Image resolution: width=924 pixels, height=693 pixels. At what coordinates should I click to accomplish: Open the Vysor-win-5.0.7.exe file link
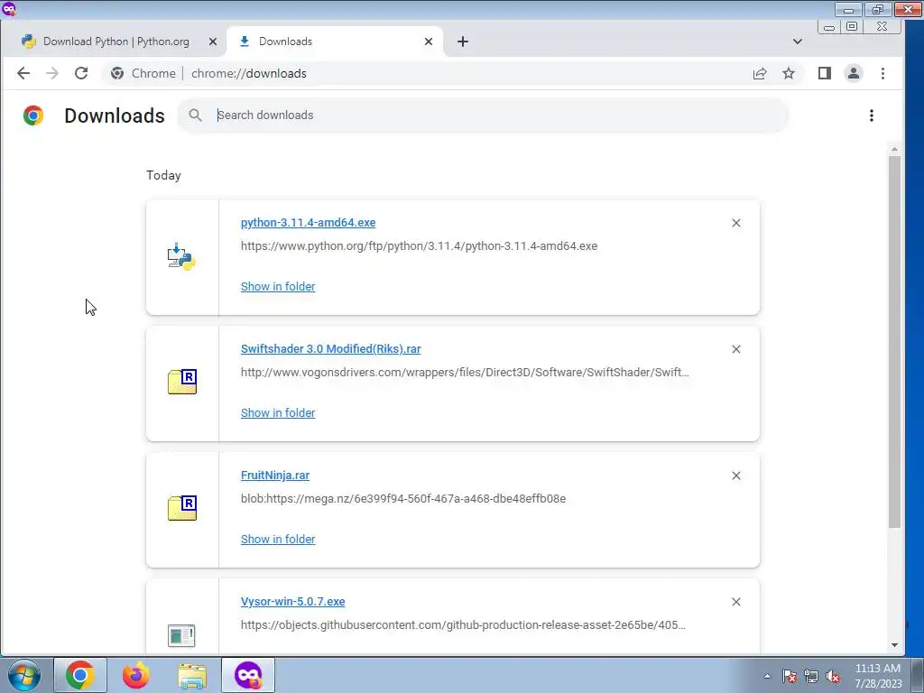coord(293,602)
